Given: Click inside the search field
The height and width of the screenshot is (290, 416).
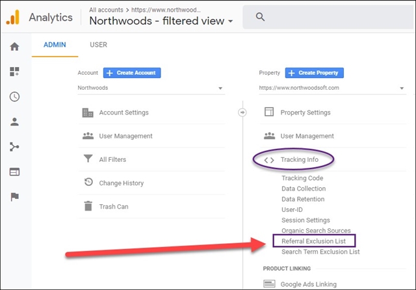Looking at the screenshot, I should (x=328, y=18).
